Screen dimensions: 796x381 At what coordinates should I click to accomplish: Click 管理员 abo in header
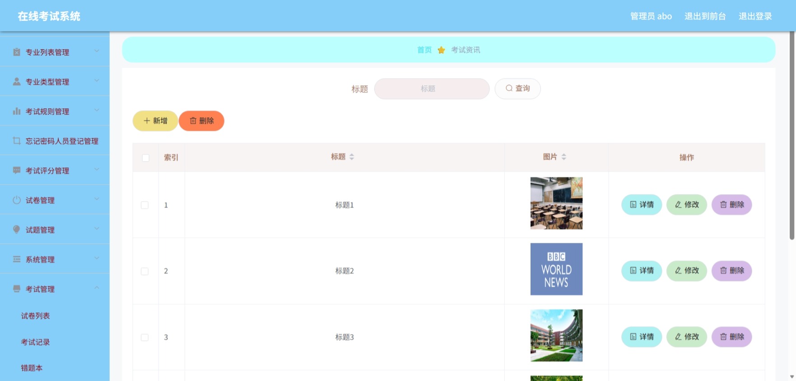coord(651,16)
